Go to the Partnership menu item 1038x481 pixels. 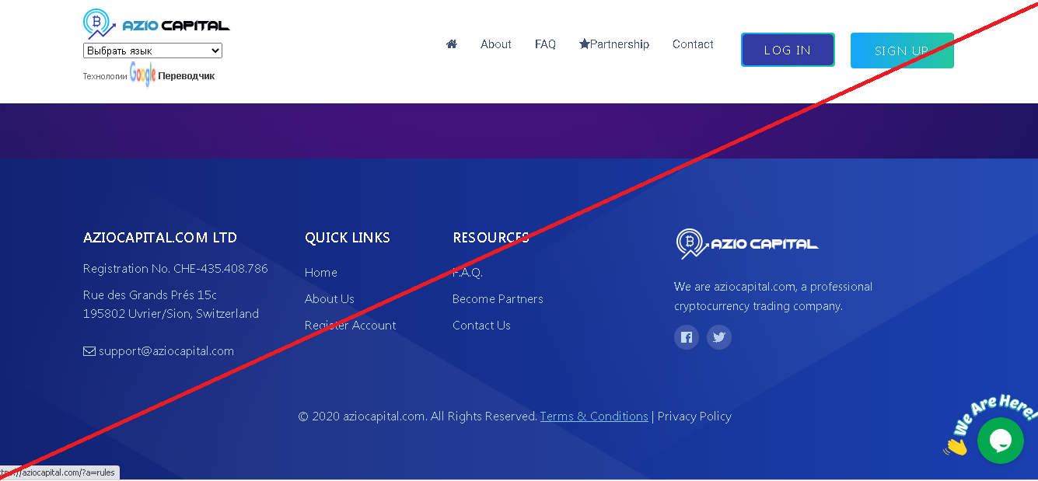pos(614,44)
